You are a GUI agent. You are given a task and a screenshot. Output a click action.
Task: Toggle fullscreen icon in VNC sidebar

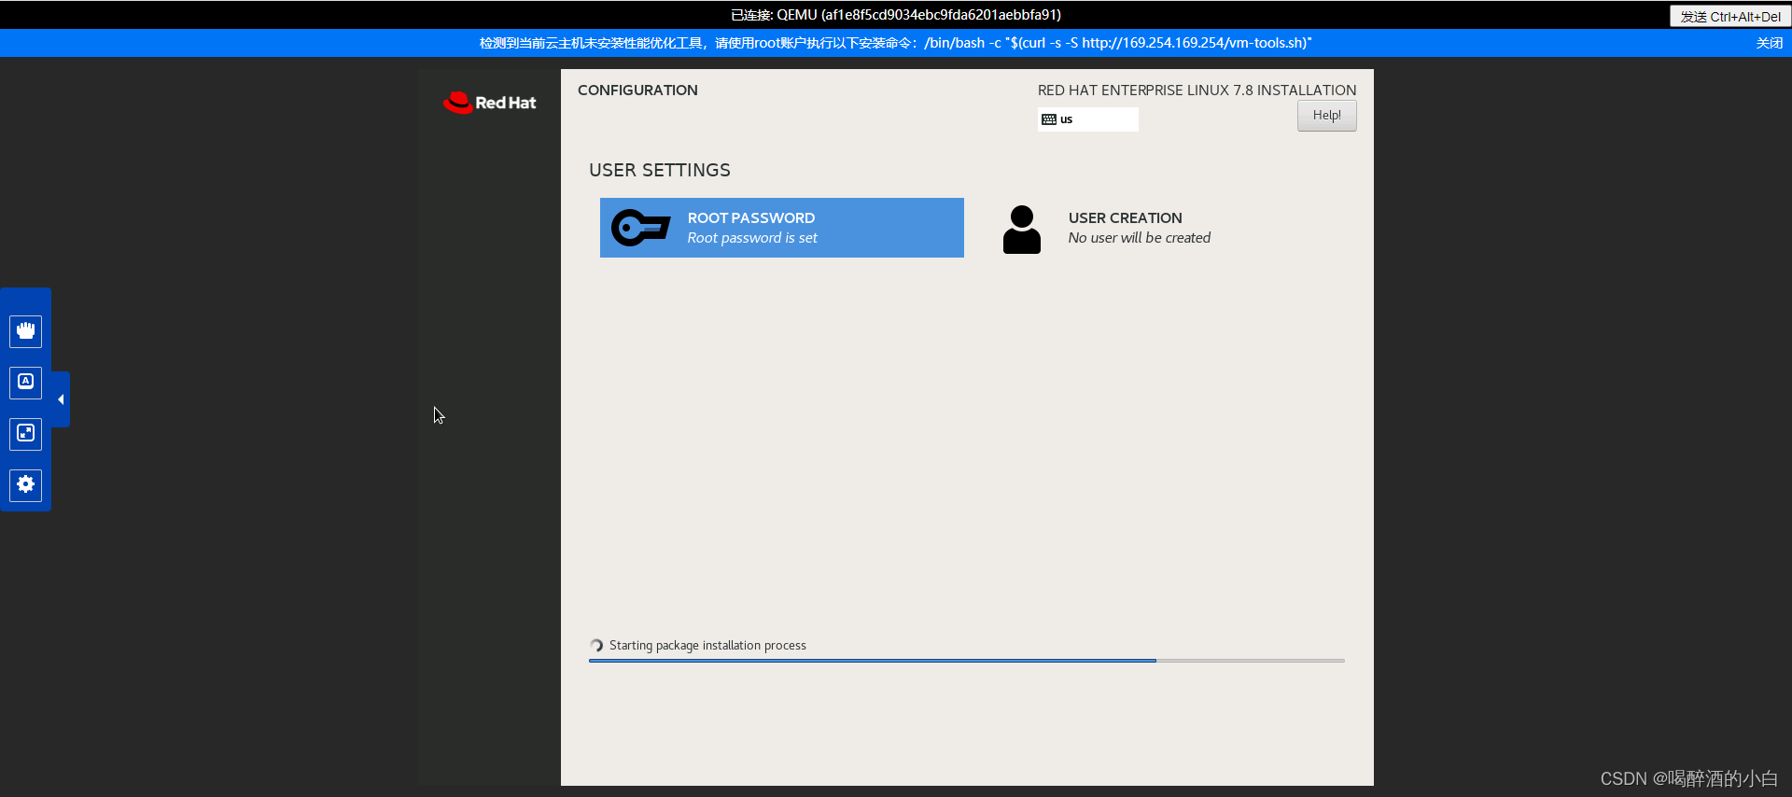click(x=26, y=433)
